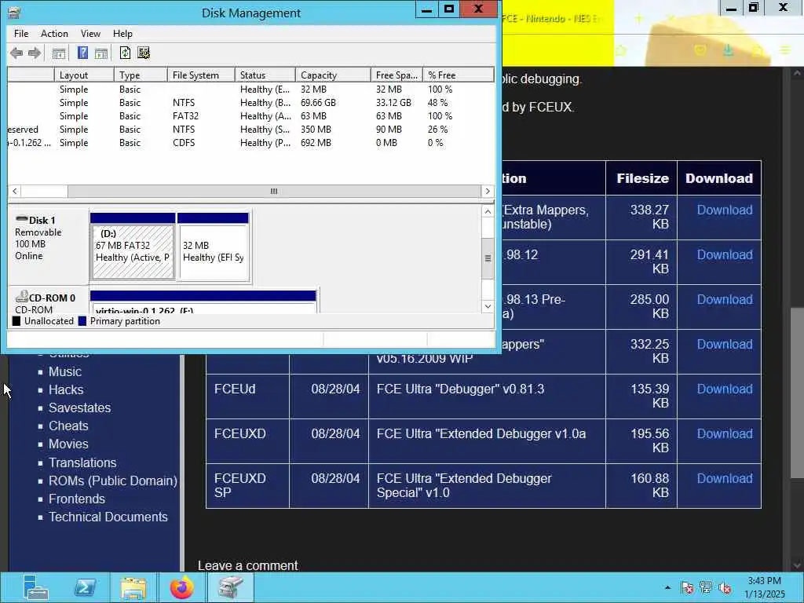Open Action Center flag icon in tray
804x603 pixels.
(x=687, y=587)
